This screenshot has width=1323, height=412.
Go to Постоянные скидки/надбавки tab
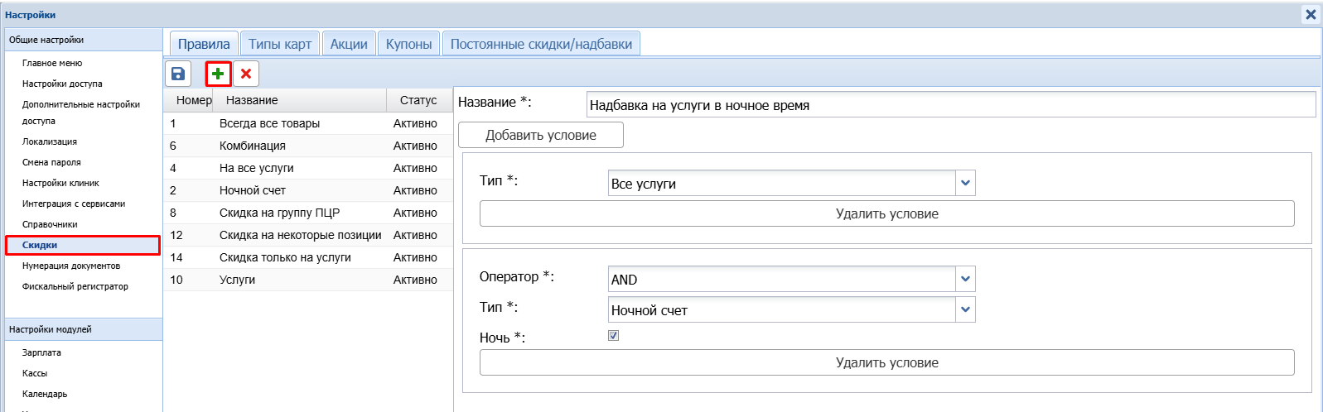pyautogui.click(x=541, y=44)
